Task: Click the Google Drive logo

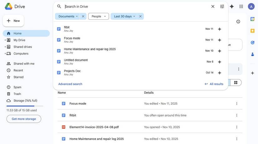Action: click(x=8, y=7)
